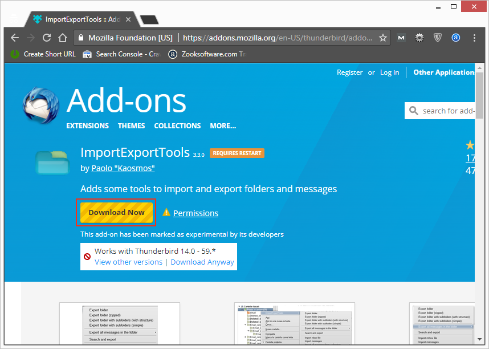This screenshot has height=349, width=489.
Task: Bookmark this page with the star icon
Action: pyautogui.click(x=383, y=38)
